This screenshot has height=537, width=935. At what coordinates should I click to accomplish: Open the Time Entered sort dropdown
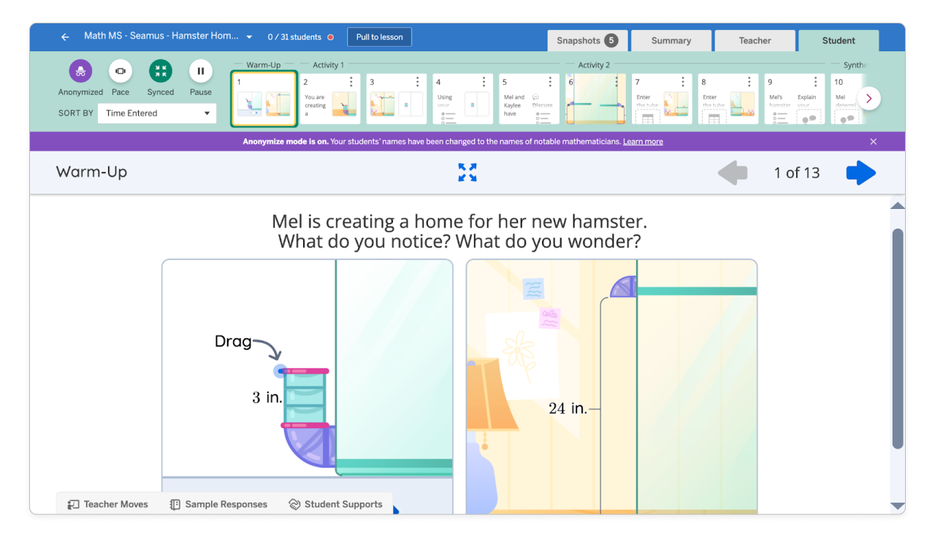click(156, 113)
